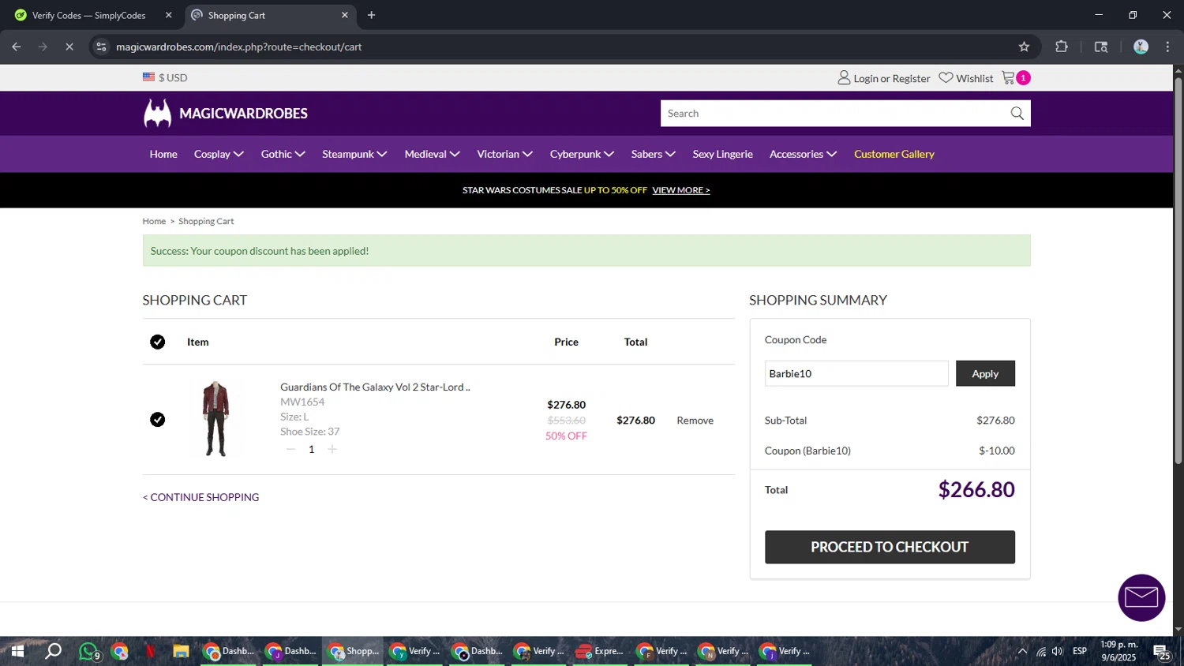
Task: Click the MagicWardrobes logo
Action: point(226,114)
